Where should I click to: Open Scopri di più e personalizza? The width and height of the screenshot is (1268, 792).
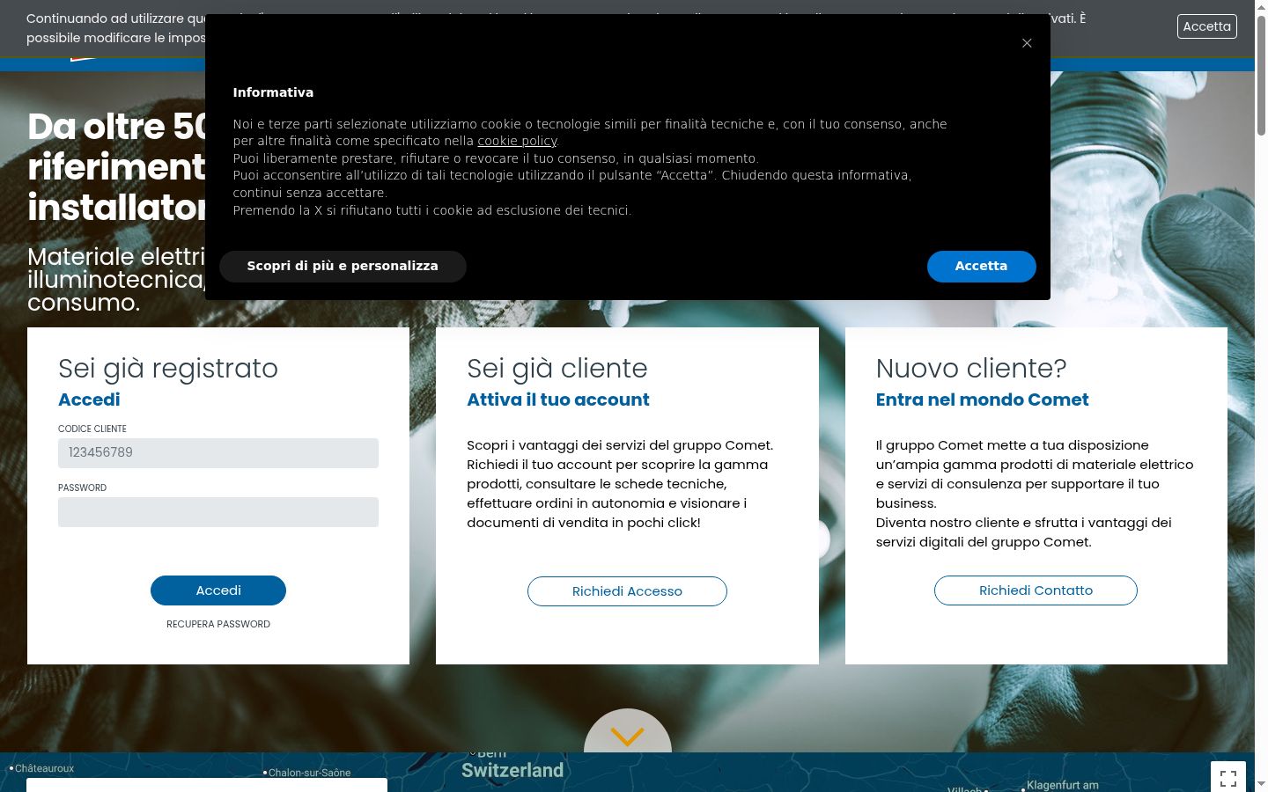[x=343, y=266]
